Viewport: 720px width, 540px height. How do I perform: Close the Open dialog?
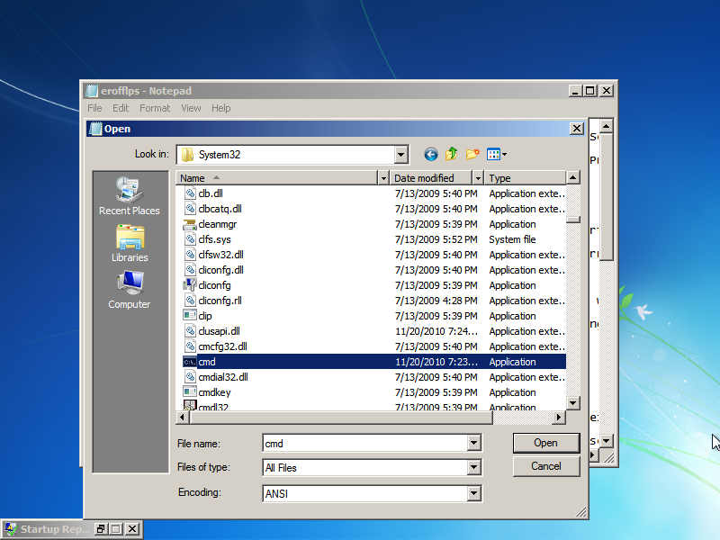pyautogui.click(x=577, y=129)
